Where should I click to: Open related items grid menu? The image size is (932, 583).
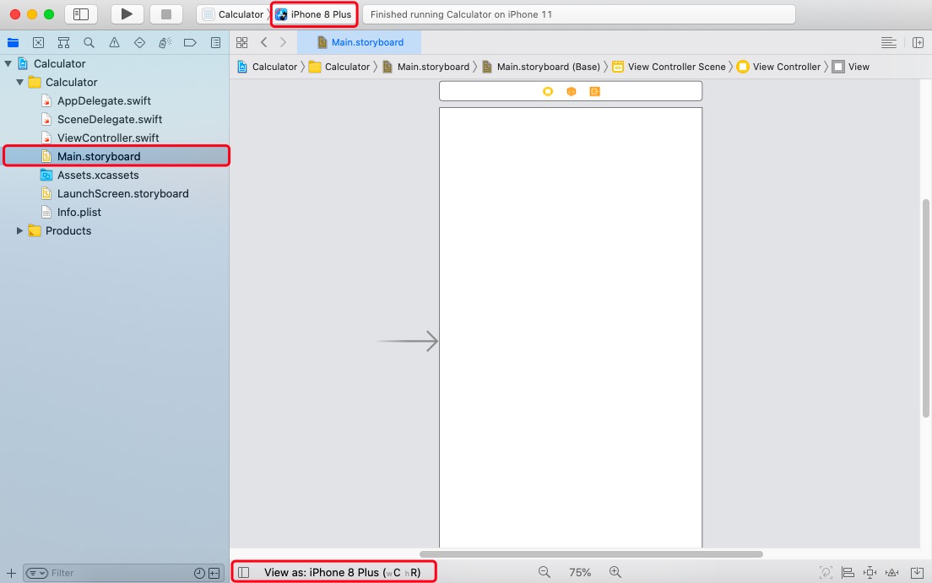(242, 43)
